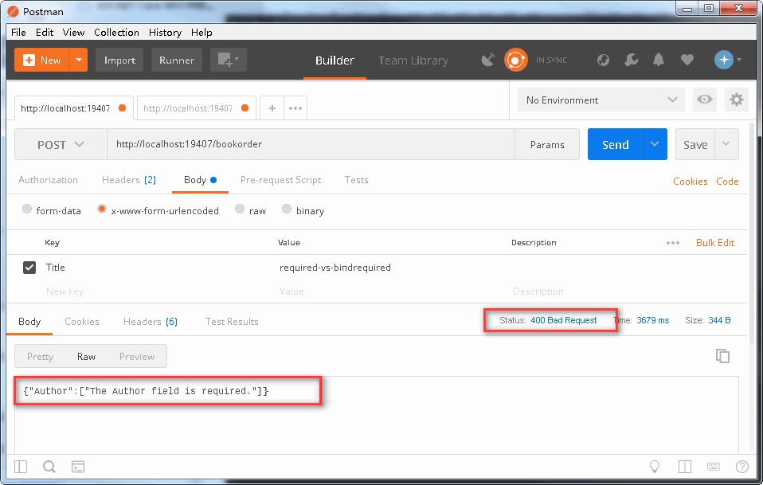Open the response Headers (6) tab
Screen dimensions: 763x485
pyautogui.click(x=151, y=322)
